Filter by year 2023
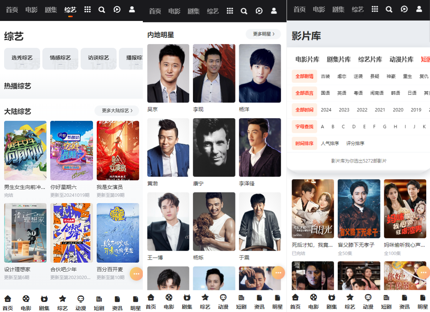Screen dimensions: 430x312 coord(344,110)
